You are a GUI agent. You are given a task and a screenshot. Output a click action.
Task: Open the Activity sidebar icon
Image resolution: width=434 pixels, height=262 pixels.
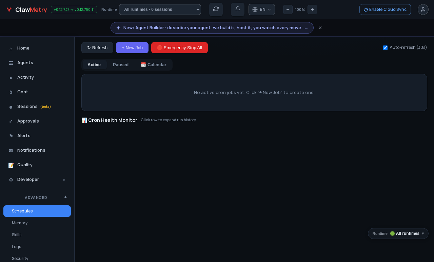[11, 78]
